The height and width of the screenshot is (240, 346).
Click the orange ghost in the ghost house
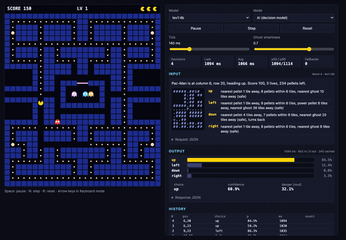[x=91, y=94]
